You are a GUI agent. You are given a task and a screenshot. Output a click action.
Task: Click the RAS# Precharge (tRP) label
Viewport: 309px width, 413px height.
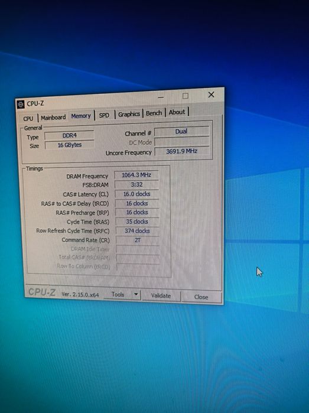(82, 213)
